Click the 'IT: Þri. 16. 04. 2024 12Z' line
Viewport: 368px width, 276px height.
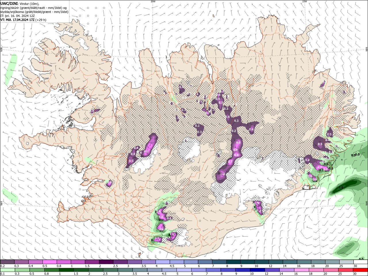(x=18, y=16)
